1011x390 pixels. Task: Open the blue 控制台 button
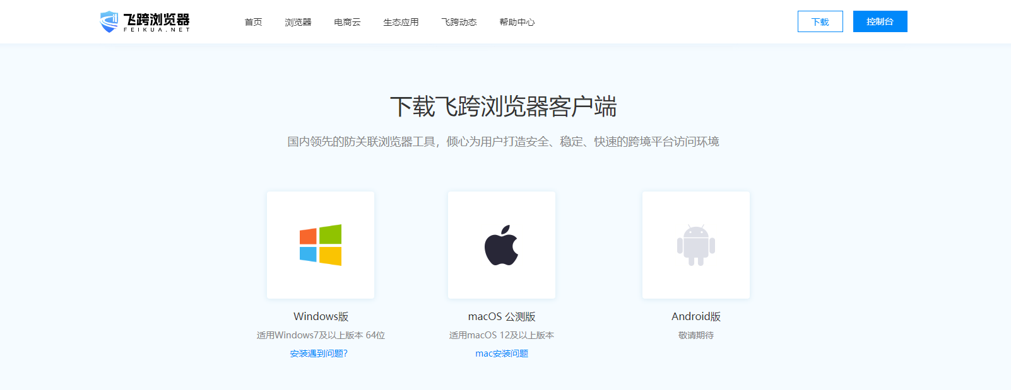point(880,21)
